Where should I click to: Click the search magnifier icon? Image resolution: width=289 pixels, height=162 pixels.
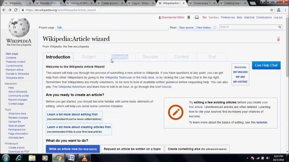(x=280, y=27)
